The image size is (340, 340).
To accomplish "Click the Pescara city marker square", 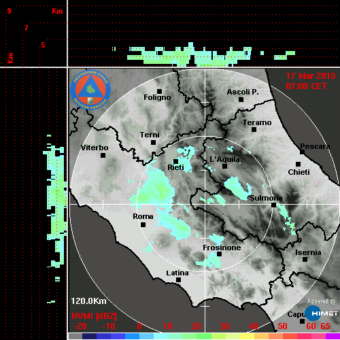I will click(x=303, y=152).
